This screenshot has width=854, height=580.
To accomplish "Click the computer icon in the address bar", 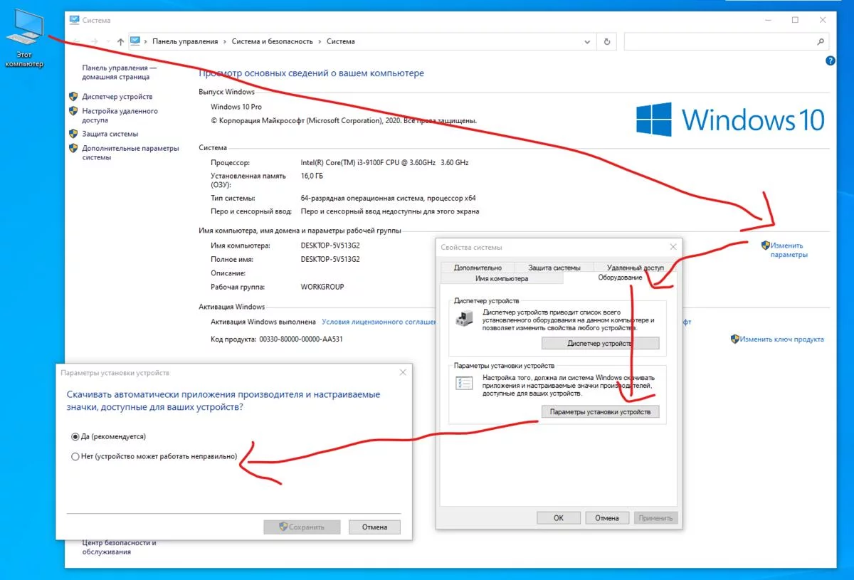I will point(135,41).
